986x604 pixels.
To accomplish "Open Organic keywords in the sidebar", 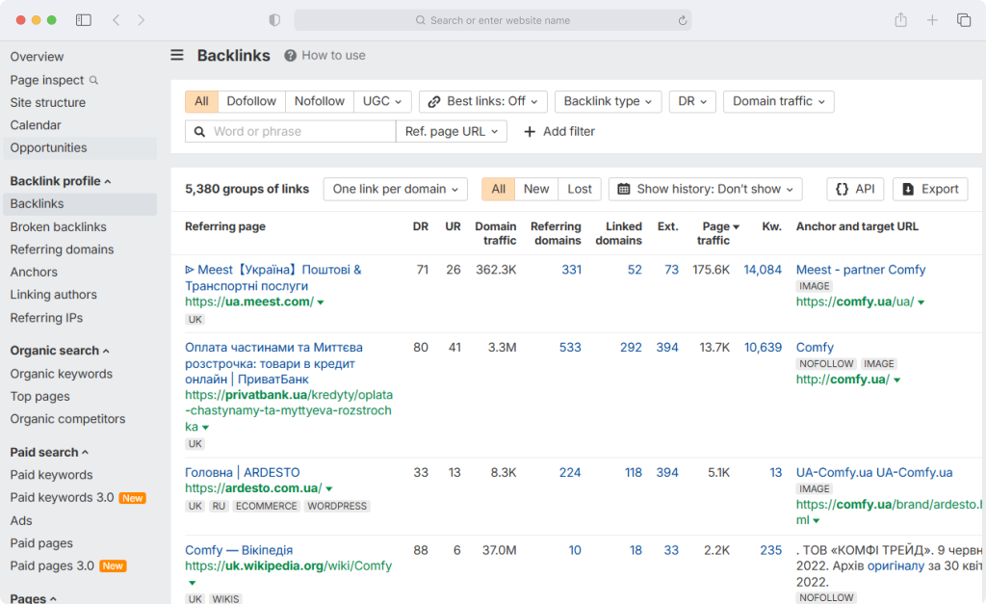I will click(61, 374).
